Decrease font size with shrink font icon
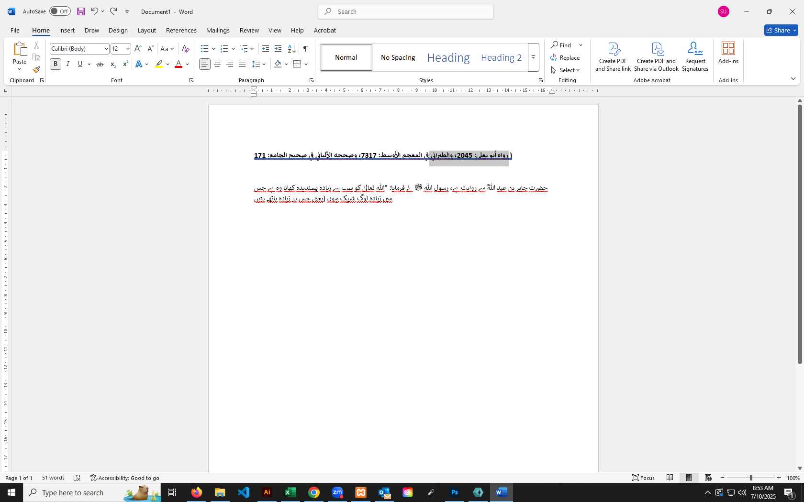 coord(150,49)
